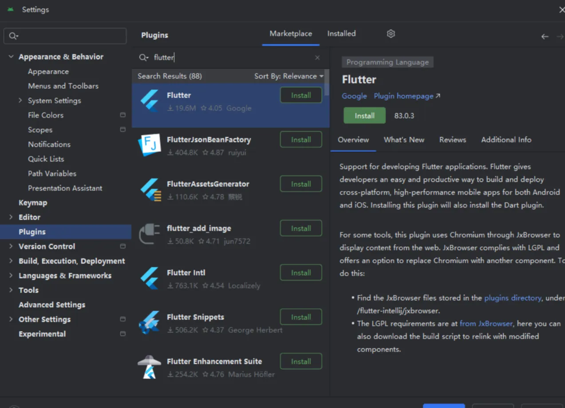The height and width of the screenshot is (408, 565).
Task: Open the Plugin homepage link
Action: 407,96
